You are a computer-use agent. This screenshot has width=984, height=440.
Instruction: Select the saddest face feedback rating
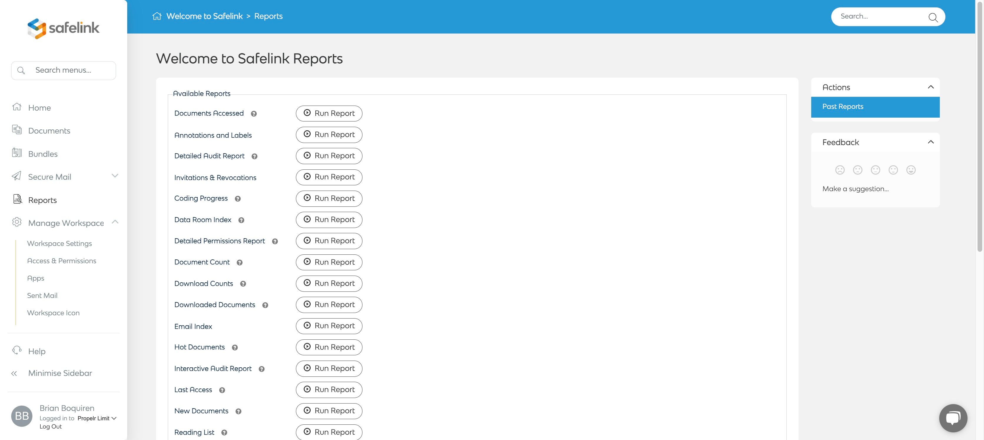click(840, 170)
